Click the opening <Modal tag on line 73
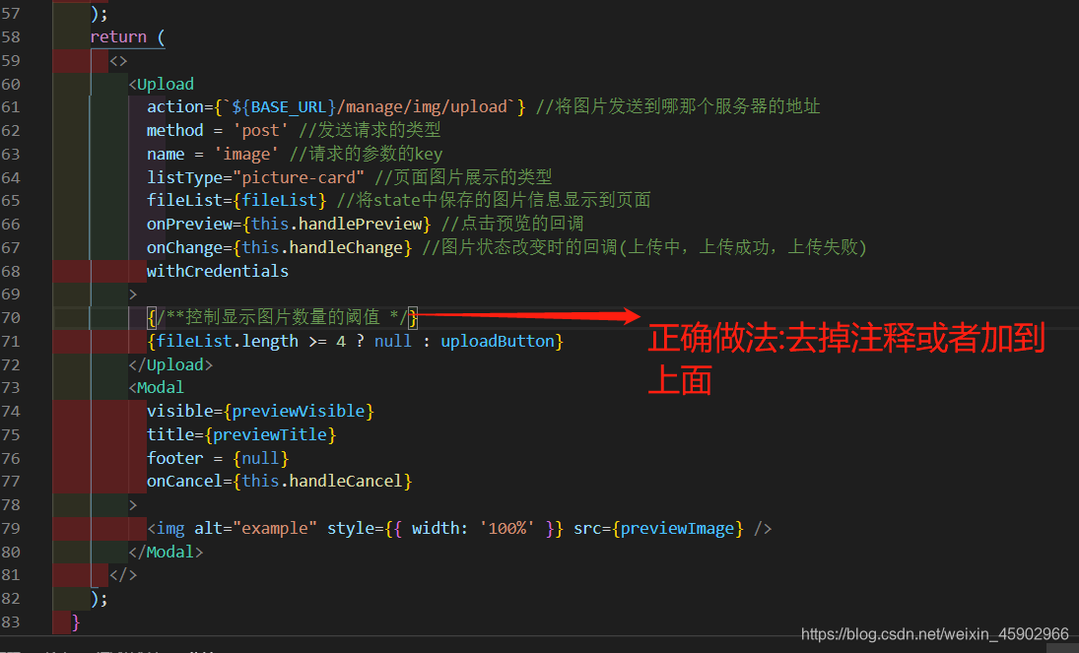Image resolution: width=1079 pixels, height=653 pixels. coord(157,388)
